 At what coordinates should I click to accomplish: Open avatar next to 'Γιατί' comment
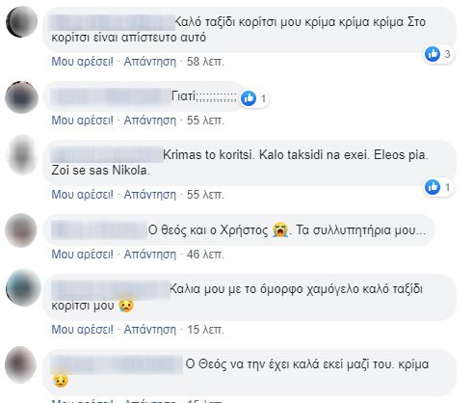pyautogui.click(x=21, y=97)
